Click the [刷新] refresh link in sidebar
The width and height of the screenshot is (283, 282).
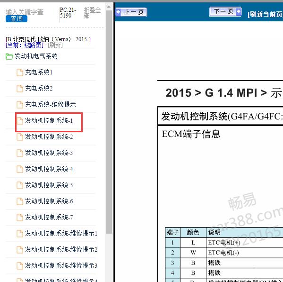(55, 45)
